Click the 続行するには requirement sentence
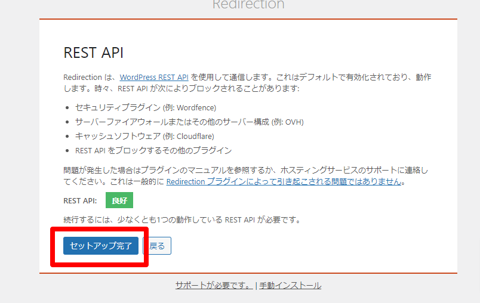Image resolution: width=480 pixels, height=303 pixels. tap(181, 219)
